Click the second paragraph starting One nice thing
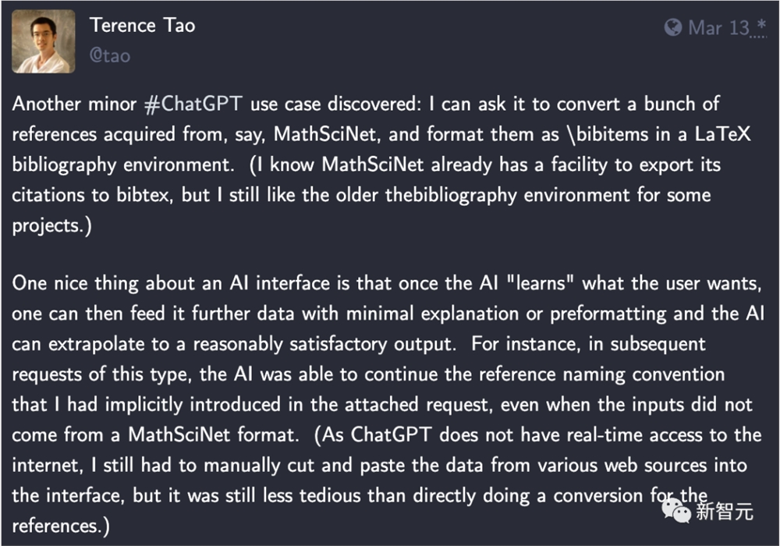This screenshot has height=546, width=780. tap(388, 404)
